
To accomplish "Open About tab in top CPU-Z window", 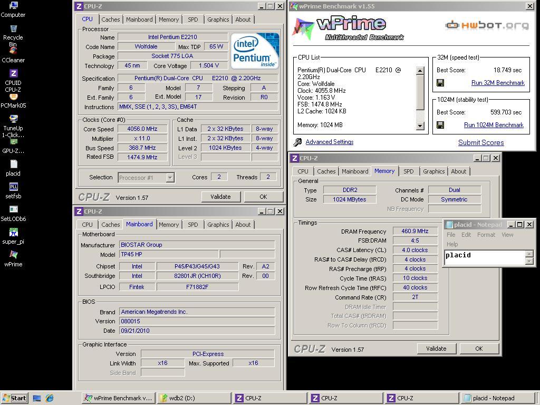I will point(243,20).
